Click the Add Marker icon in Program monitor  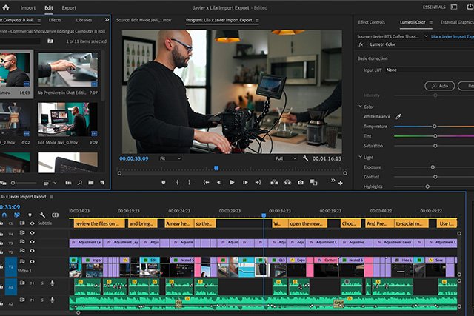point(163,181)
